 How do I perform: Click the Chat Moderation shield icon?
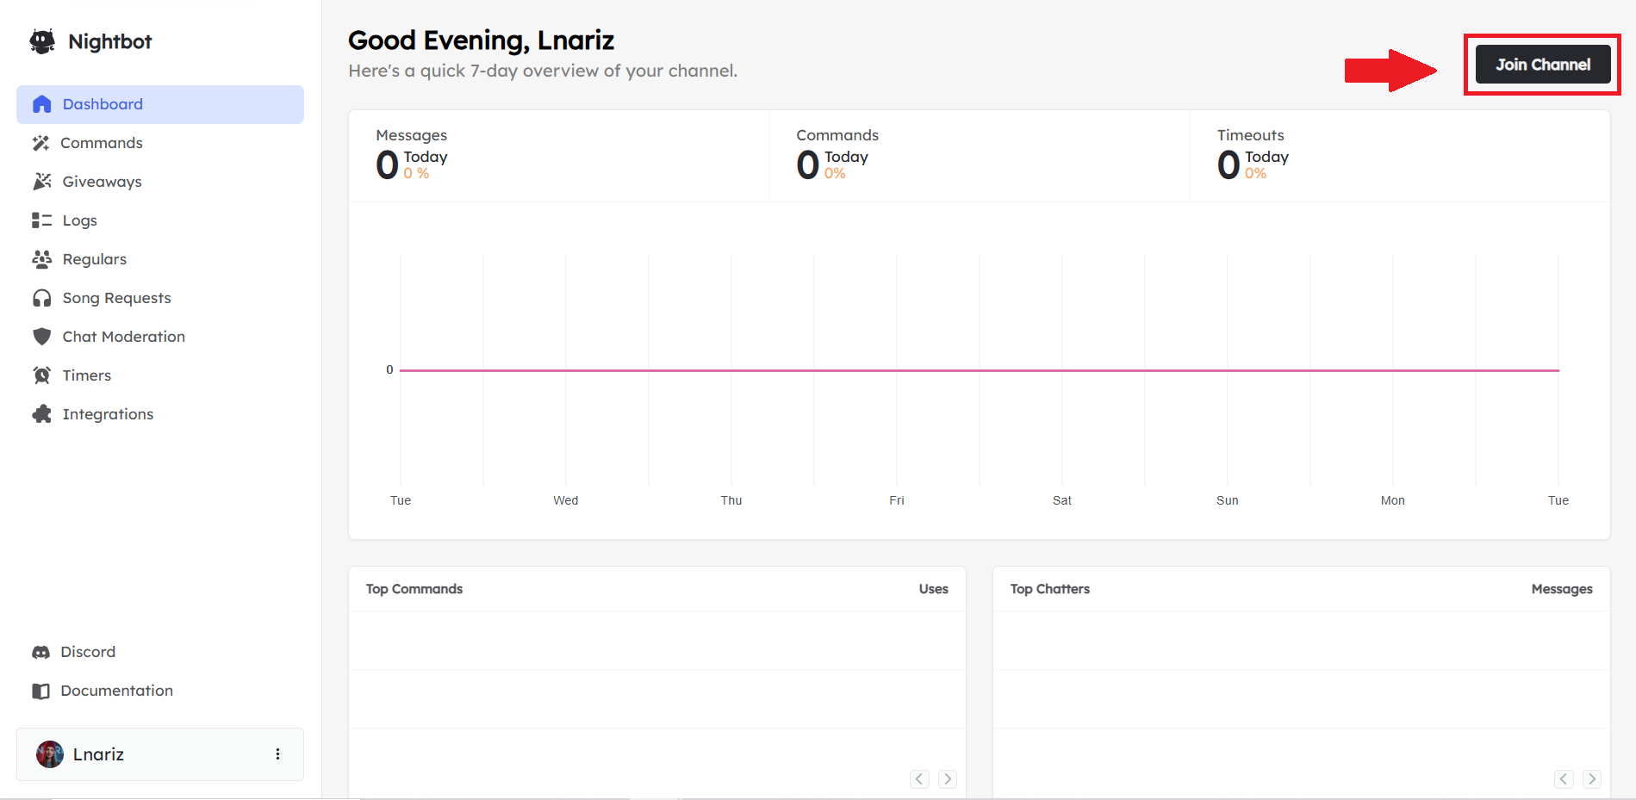[x=41, y=337]
